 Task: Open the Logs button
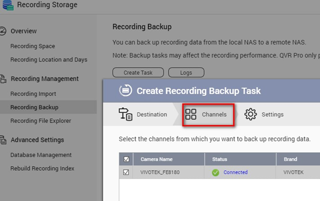(x=186, y=72)
